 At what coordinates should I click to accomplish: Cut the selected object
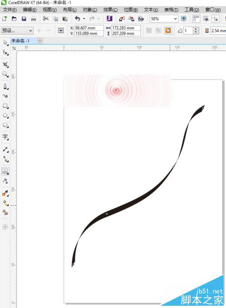pos(46,19)
